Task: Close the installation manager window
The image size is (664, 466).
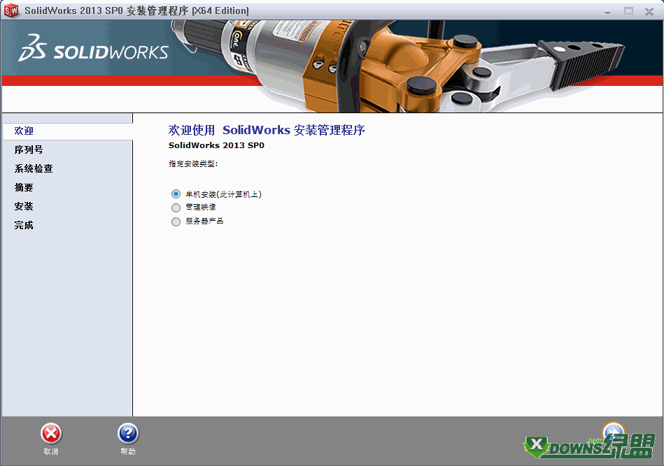Action: click(x=649, y=11)
